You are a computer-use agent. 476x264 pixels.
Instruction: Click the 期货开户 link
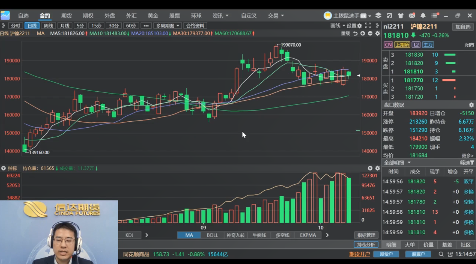click(359, 254)
